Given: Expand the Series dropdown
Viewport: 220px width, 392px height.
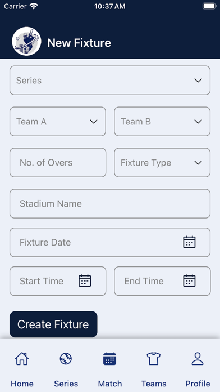Looking at the screenshot, I should click(x=110, y=80).
